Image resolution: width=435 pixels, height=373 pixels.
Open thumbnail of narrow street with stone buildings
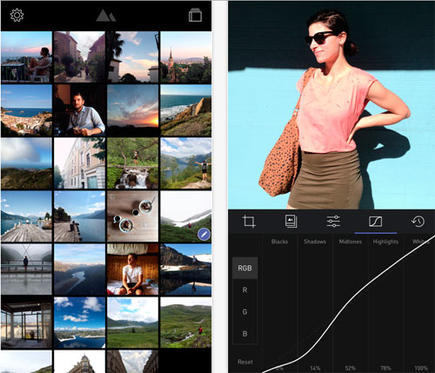(79, 57)
